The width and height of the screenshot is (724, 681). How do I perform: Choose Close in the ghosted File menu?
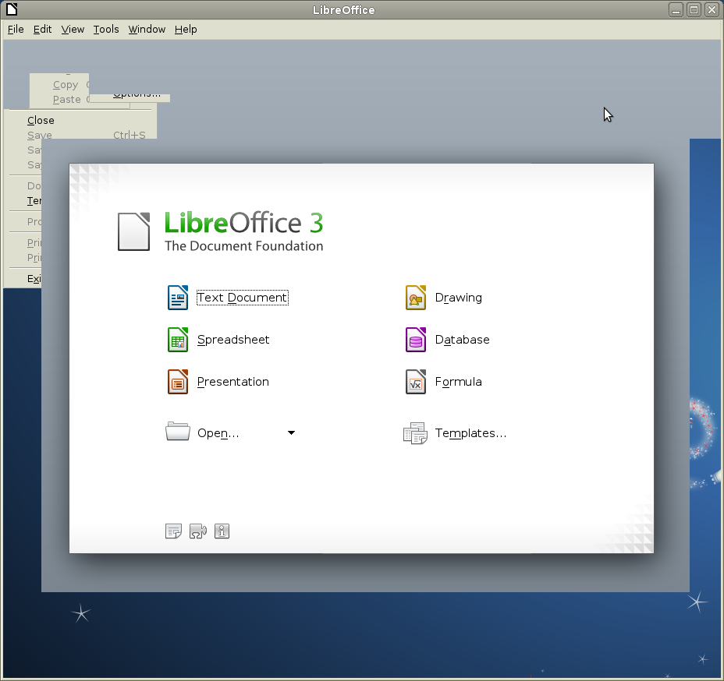(x=41, y=120)
